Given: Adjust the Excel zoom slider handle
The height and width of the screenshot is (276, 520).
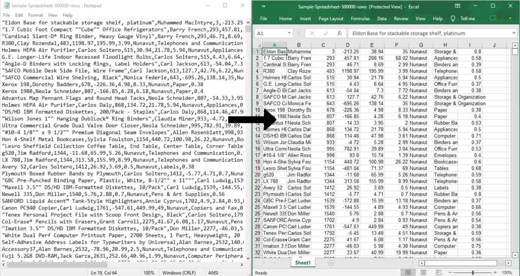Looking at the screenshot, I should click(473, 272).
